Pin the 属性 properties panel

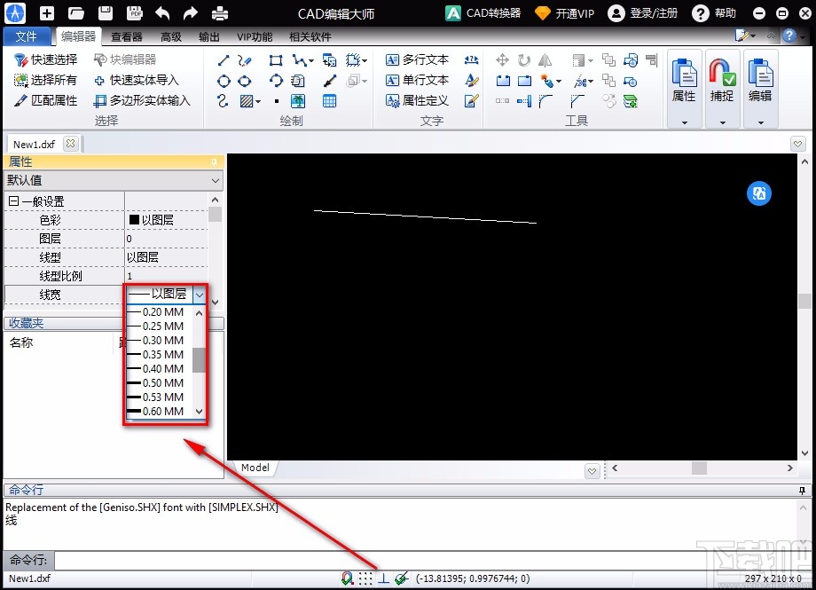pyautogui.click(x=214, y=162)
